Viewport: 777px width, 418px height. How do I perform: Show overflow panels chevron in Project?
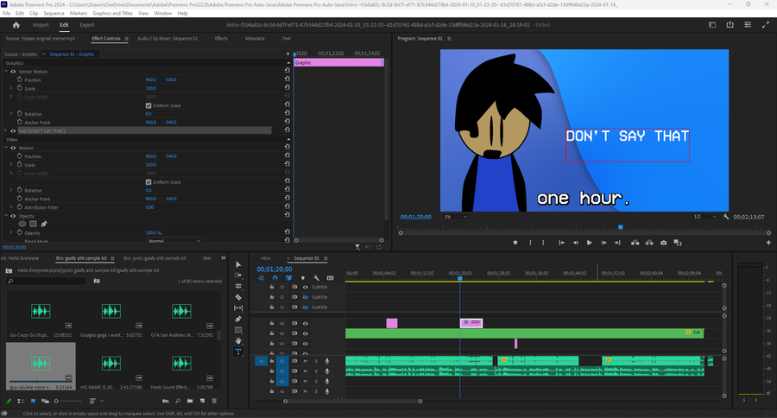(223, 258)
